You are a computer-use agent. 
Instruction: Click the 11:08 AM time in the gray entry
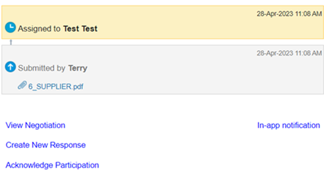[x=308, y=53]
